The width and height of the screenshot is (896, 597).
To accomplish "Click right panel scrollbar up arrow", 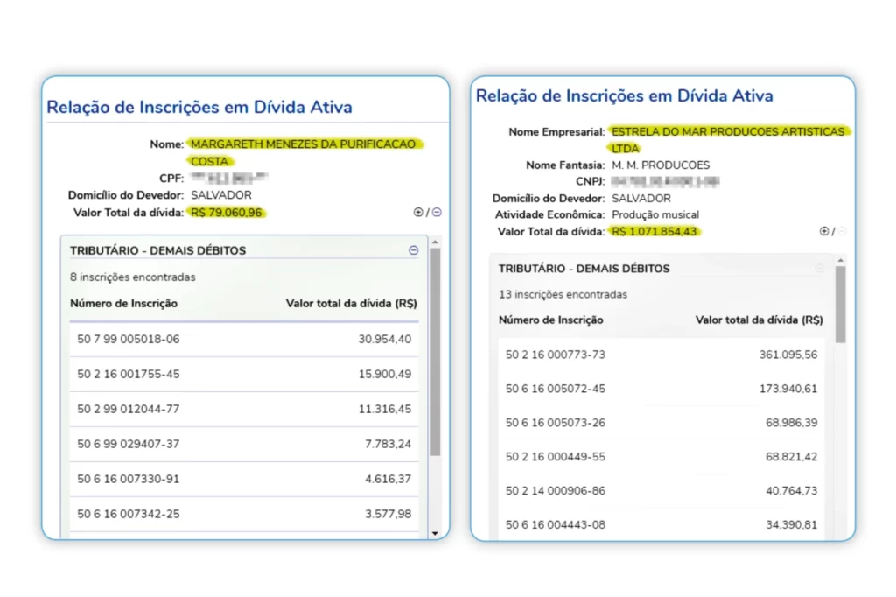I will 841,261.
